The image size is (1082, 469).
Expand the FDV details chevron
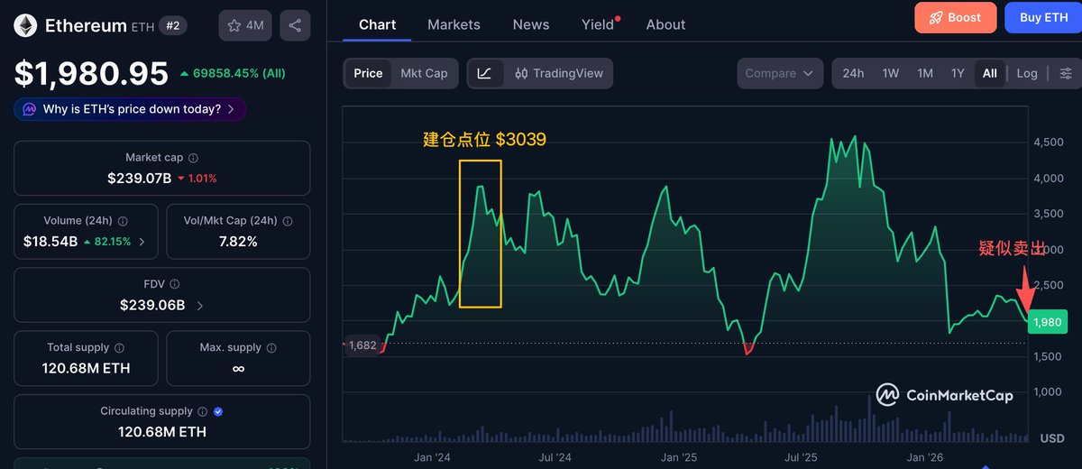pyautogui.click(x=199, y=306)
